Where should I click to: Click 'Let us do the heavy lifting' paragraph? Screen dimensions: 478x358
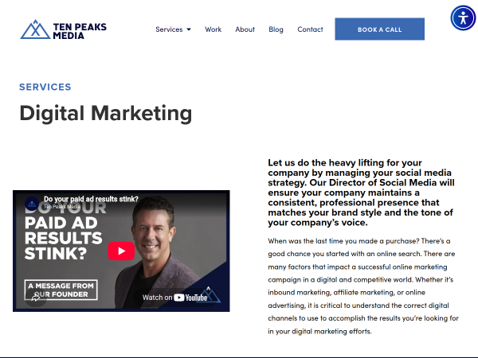point(361,193)
